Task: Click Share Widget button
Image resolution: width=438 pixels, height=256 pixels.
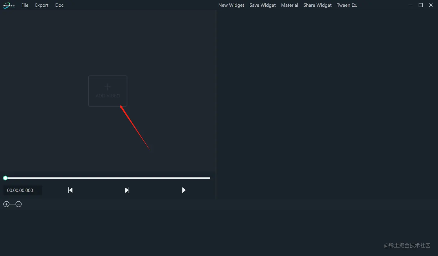Action: 317,5
